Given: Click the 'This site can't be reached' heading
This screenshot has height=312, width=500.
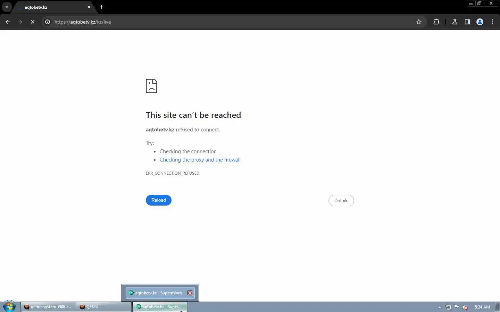Looking at the screenshot, I should 193,115.
